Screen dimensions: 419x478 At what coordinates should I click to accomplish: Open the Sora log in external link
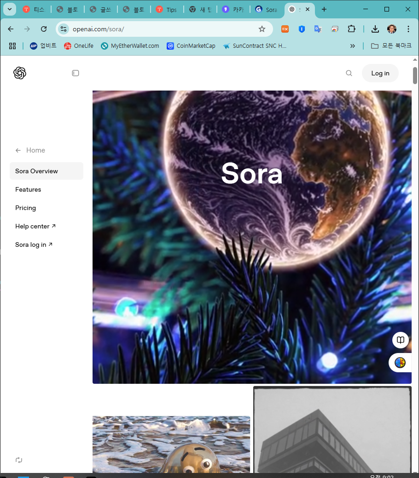[34, 245]
